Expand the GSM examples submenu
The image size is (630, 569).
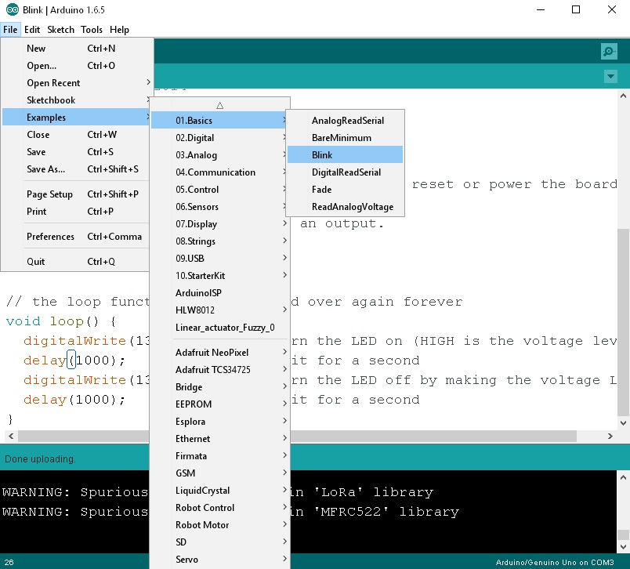(219, 473)
